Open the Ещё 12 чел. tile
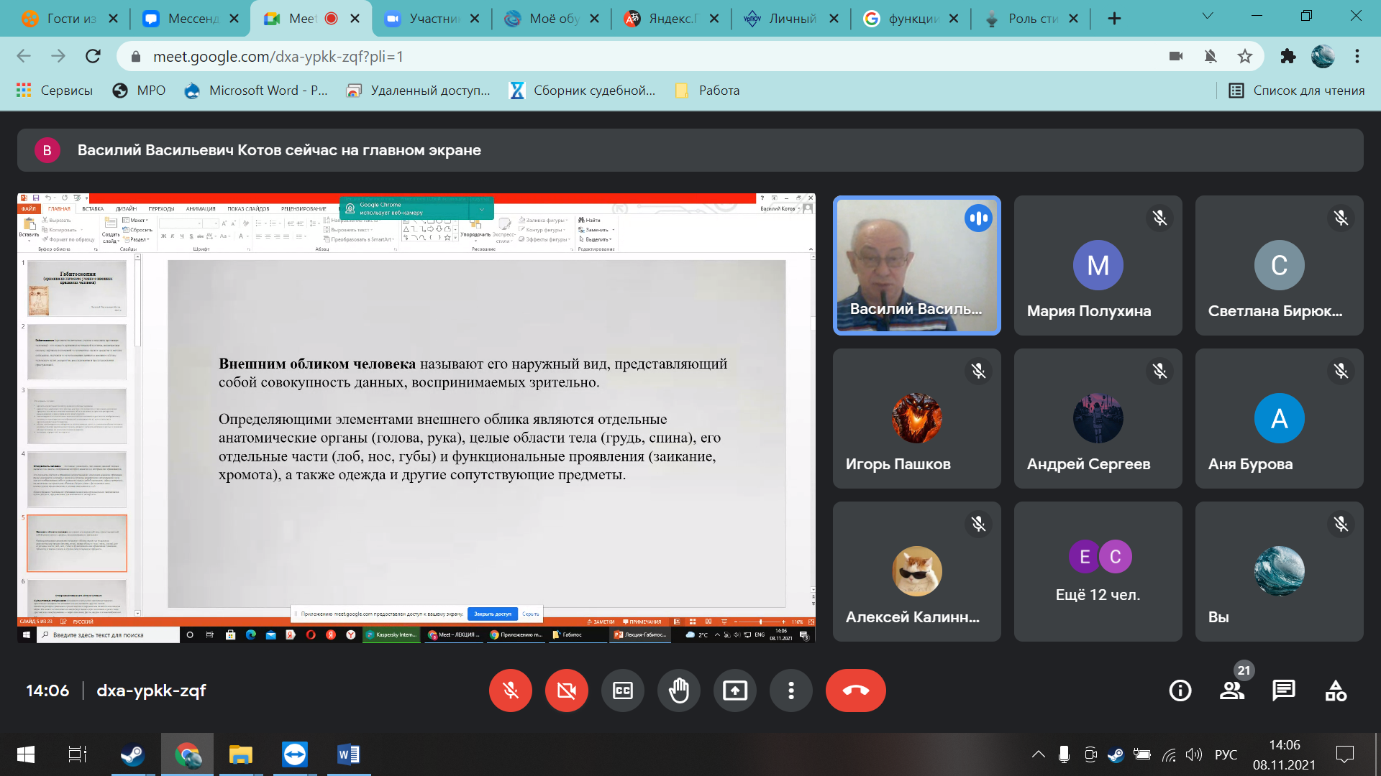Screen dimensions: 1381x776 click(1098, 571)
